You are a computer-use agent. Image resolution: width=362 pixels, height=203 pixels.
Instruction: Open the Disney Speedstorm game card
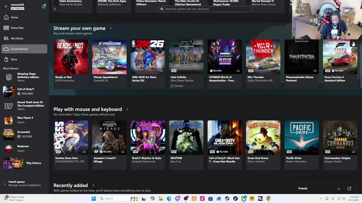pos(109,64)
